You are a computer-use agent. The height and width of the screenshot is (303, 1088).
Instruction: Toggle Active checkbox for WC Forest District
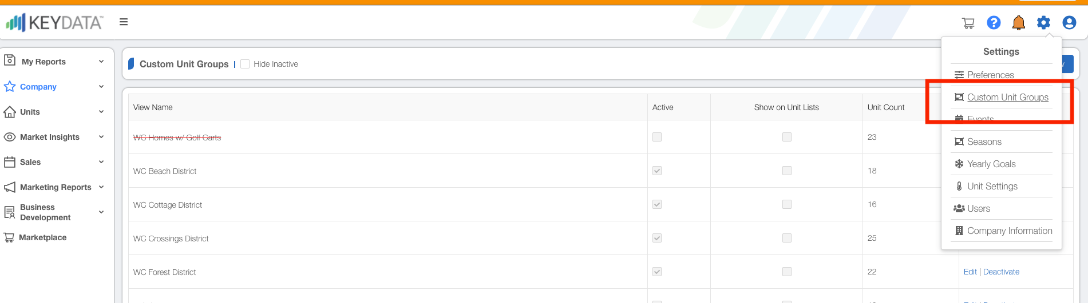[x=657, y=272]
